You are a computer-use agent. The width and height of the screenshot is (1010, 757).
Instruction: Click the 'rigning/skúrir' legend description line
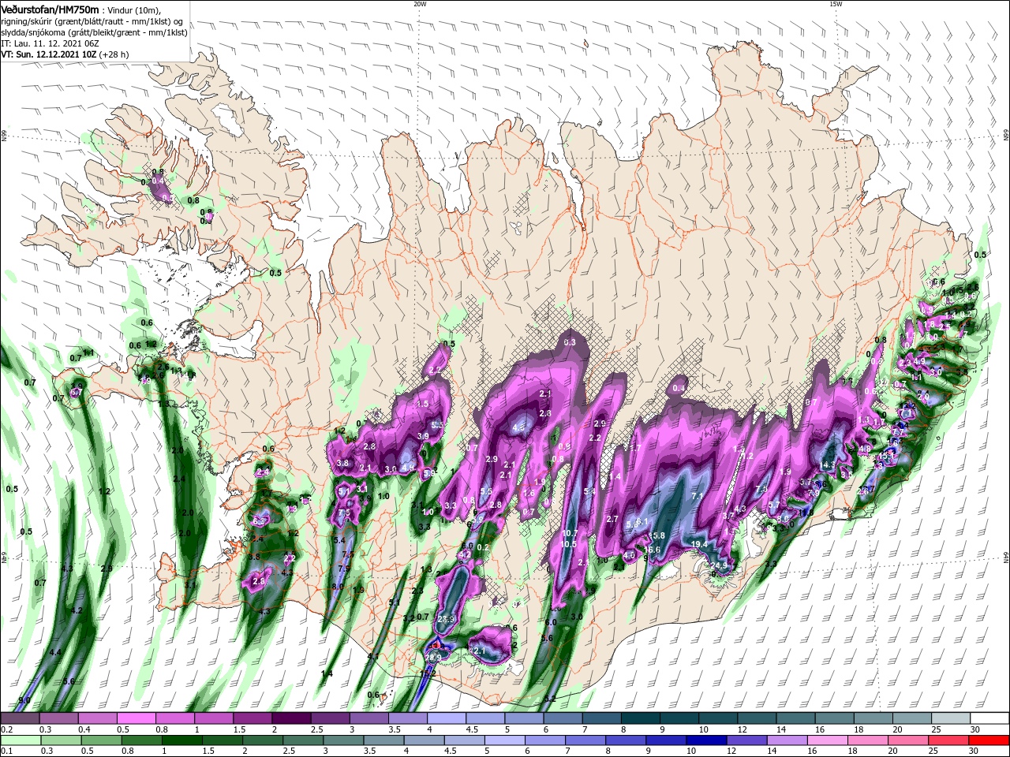[93, 21]
